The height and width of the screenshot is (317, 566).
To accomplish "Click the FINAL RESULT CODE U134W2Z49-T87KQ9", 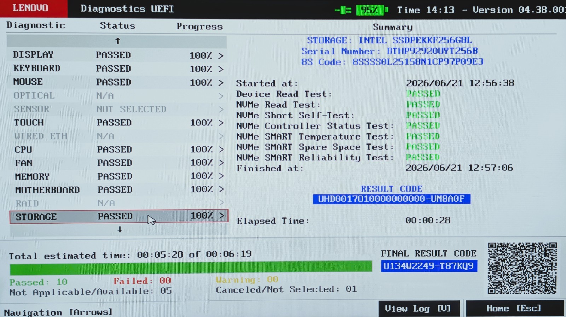I will click(x=429, y=266).
